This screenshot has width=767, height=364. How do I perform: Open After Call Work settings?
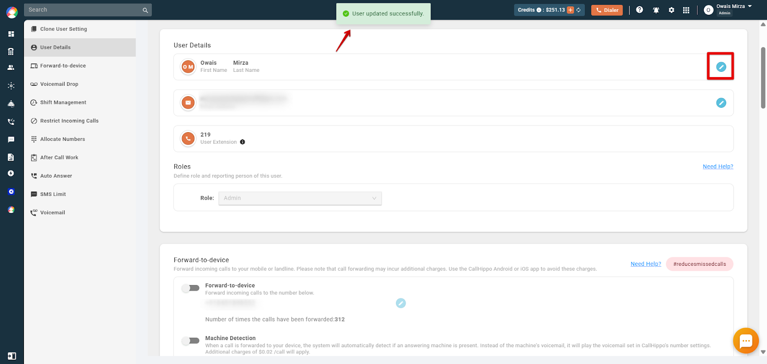80,158
